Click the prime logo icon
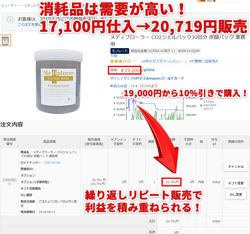 [148, 70]
